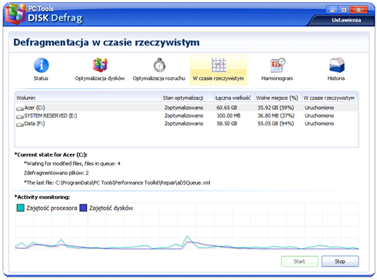Screen dimensions: 377x280
Task: Click the activity monitoring graph
Action: (187, 225)
